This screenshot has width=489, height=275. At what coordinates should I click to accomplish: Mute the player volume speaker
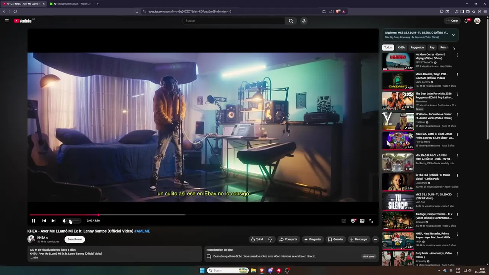65,221
